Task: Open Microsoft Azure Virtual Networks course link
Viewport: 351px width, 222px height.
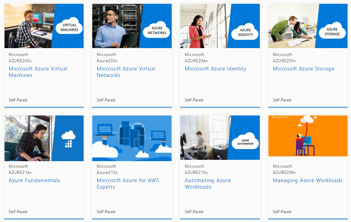Action: (x=126, y=72)
